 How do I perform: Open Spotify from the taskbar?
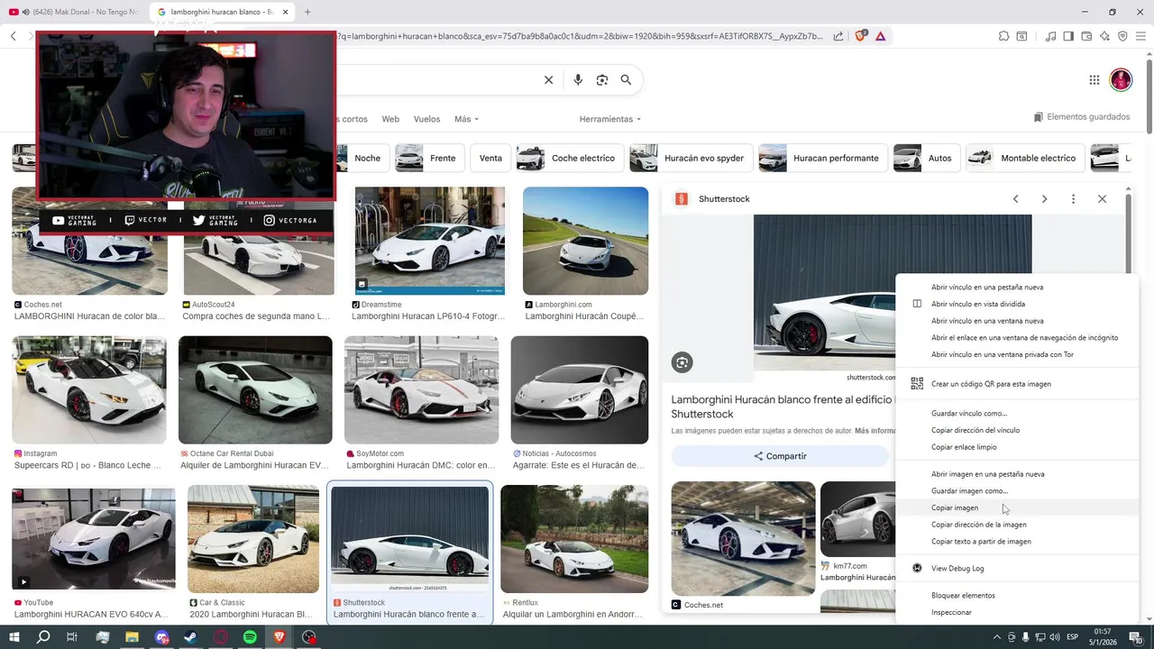point(250,637)
